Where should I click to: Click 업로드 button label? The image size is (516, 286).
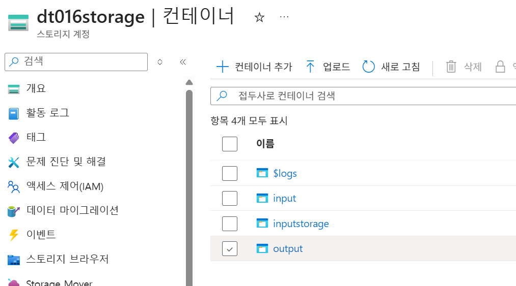336,67
